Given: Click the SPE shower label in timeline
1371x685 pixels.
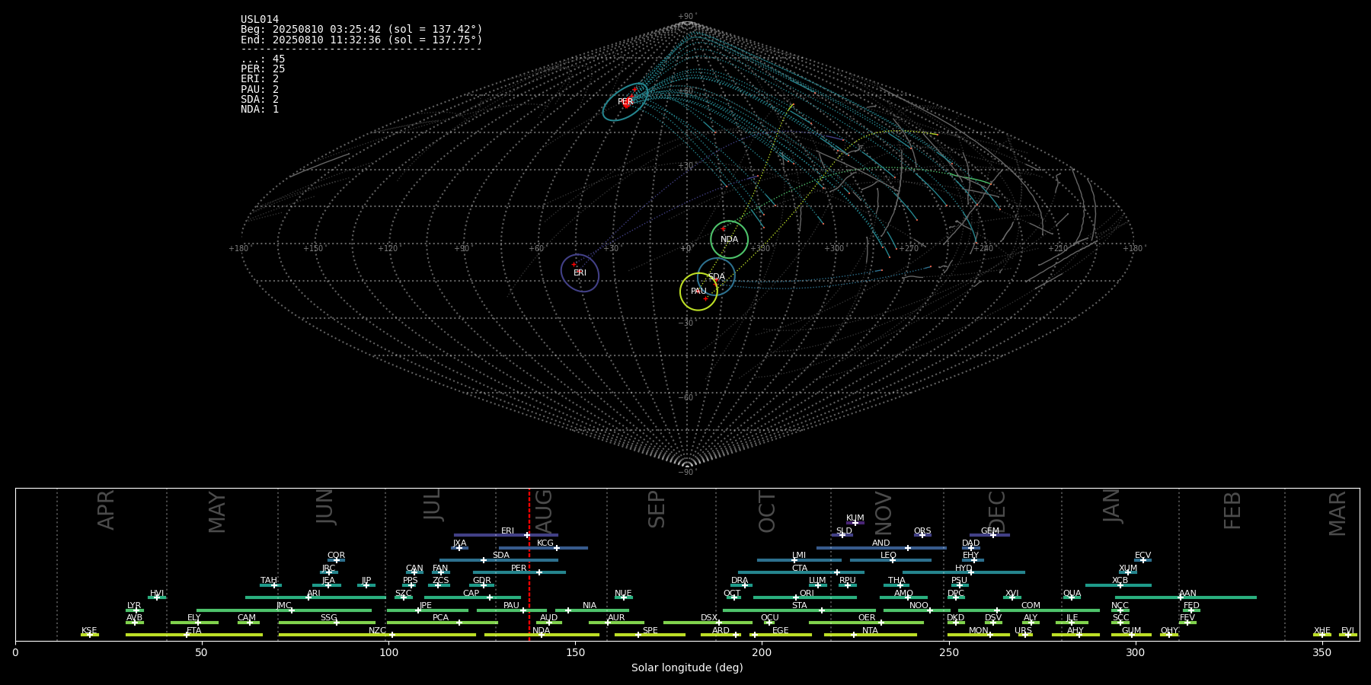Looking at the screenshot, I should [650, 631].
